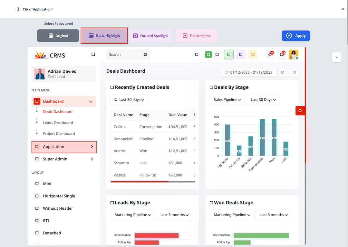The image size is (348, 247).
Task: Select the Full Attention focus level
Action: click(197, 36)
